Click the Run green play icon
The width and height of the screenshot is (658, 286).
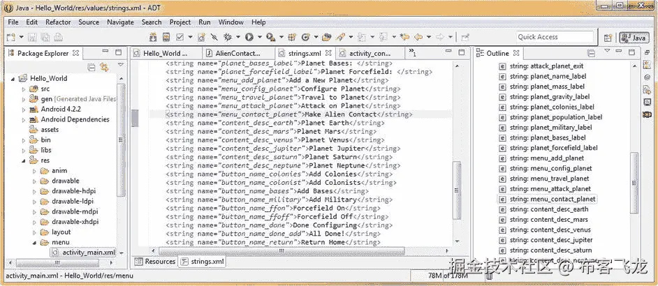249,38
